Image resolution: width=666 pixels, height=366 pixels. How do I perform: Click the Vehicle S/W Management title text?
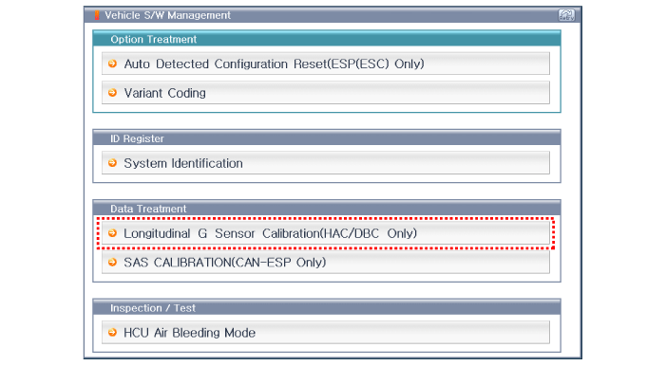167,15
